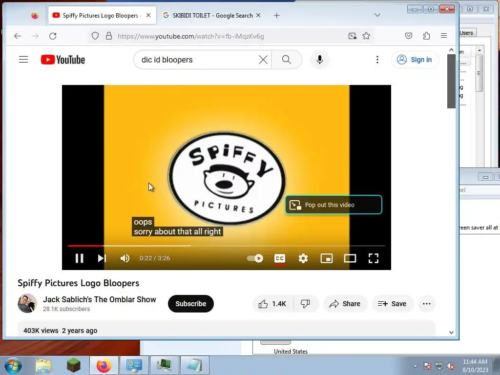Click Pop out this video button

(x=333, y=205)
